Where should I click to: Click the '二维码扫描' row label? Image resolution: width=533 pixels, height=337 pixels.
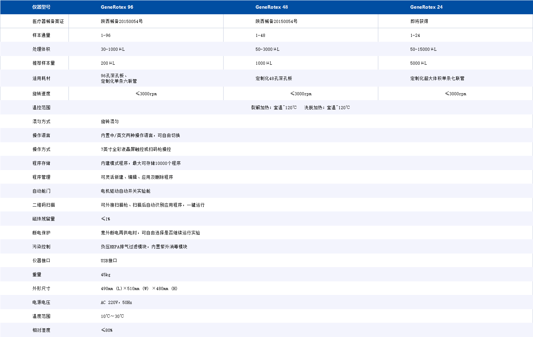coord(44,205)
